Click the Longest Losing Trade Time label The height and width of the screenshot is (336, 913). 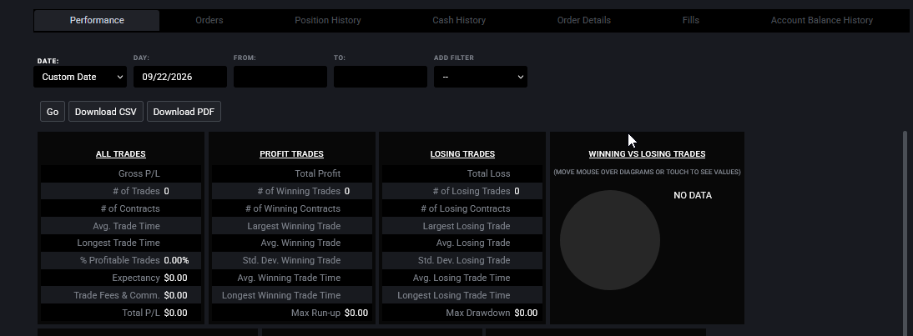pyautogui.click(x=454, y=295)
